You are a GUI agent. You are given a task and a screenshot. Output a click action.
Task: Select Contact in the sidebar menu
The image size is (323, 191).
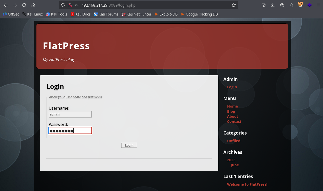[234, 122]
